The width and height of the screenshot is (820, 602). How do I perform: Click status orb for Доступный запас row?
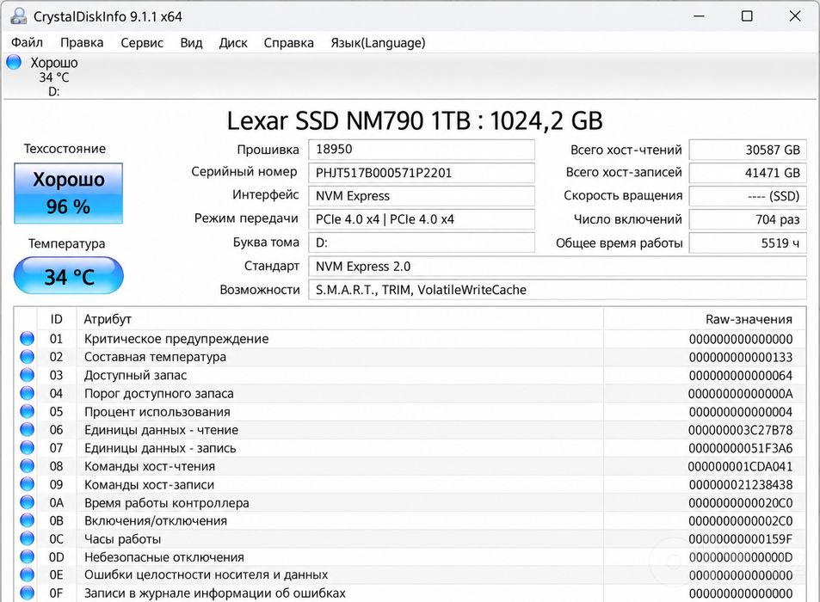point(28,375)
